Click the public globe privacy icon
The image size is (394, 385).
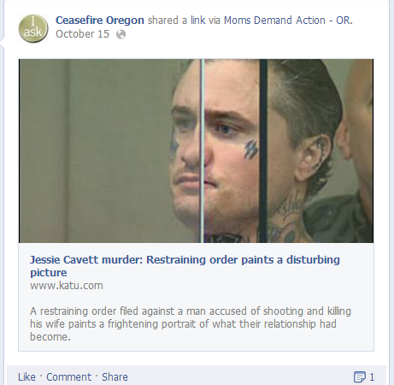121,34
